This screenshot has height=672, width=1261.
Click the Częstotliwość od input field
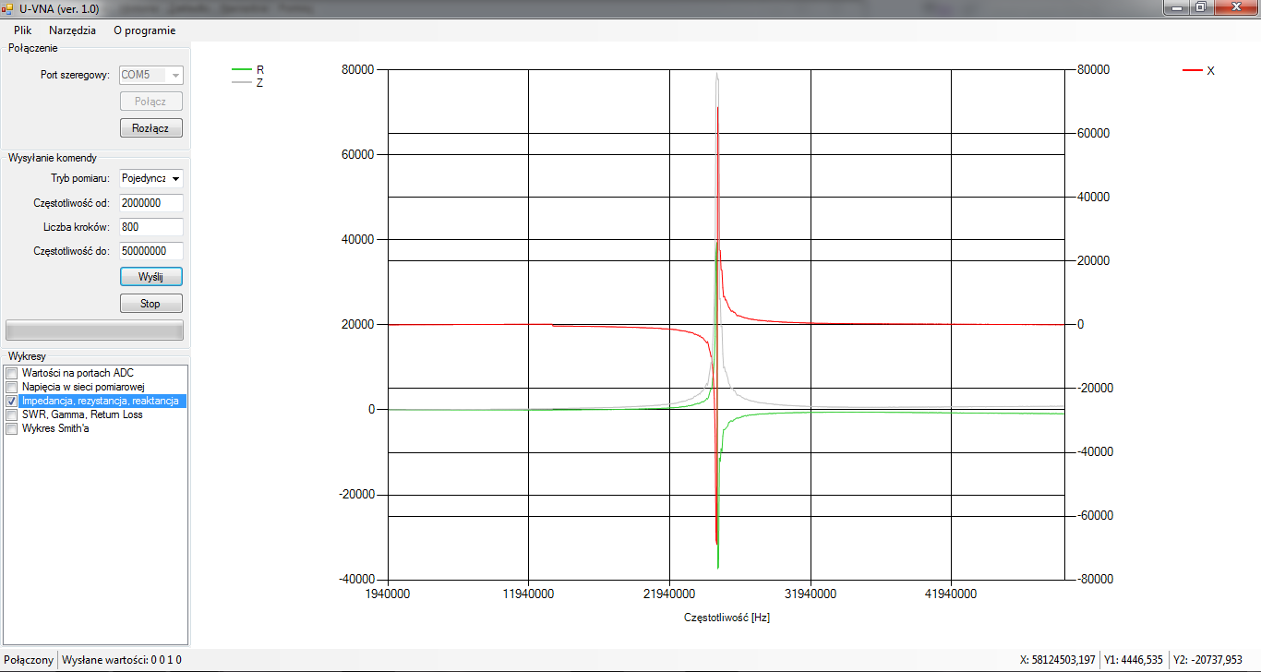click(x=151, y=203)
